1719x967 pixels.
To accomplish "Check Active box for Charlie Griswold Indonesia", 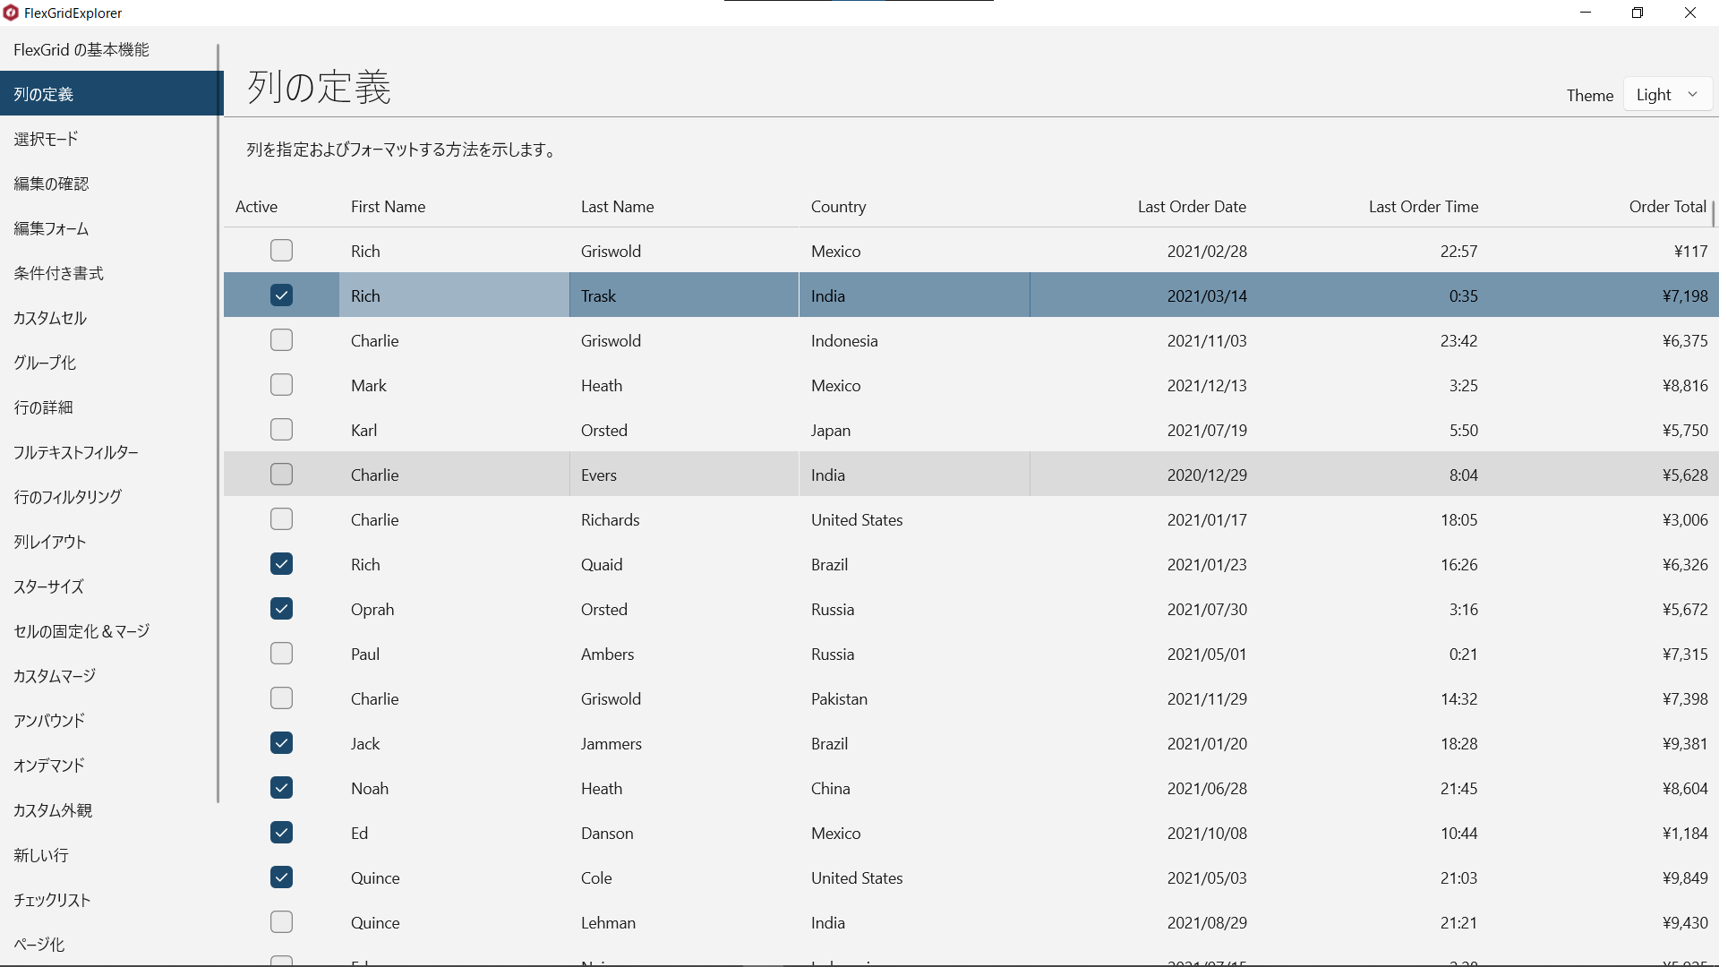I will coord(281,340).
